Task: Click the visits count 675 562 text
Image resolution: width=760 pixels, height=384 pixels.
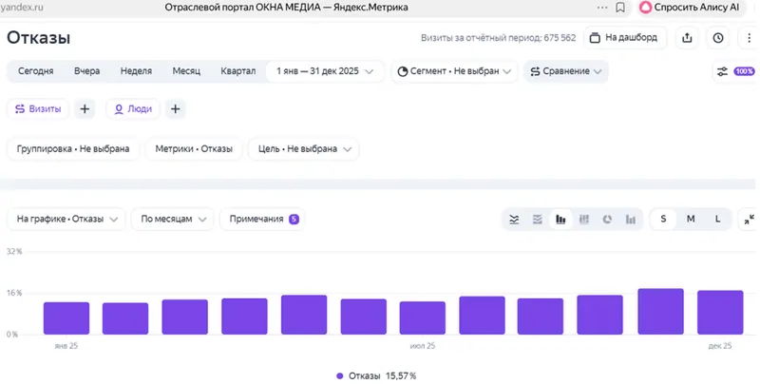Action: pos(560,38)
